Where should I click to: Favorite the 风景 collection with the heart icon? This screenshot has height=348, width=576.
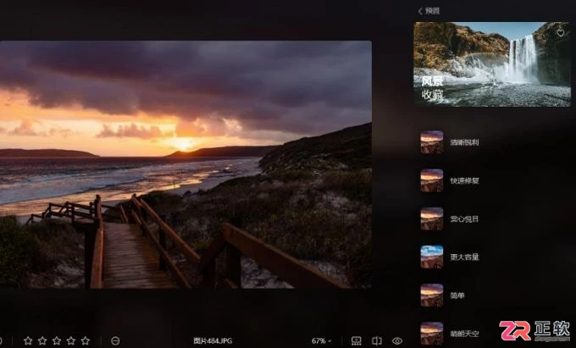561,33
